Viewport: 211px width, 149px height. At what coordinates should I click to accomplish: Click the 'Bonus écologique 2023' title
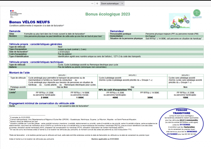pos(108,14)
